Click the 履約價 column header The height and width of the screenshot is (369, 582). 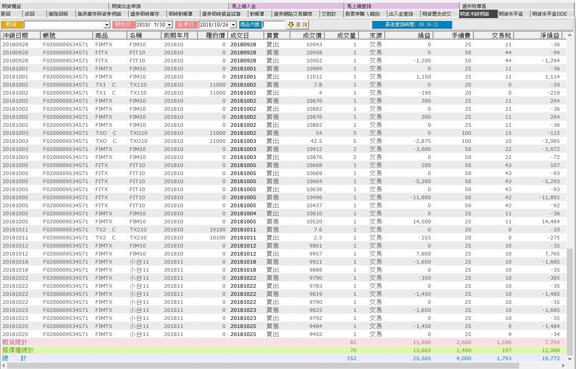[x=213, y=35]
